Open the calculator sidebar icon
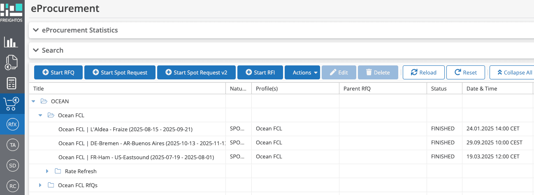Screen dimensions: 534x195 [x=12, y=83]
